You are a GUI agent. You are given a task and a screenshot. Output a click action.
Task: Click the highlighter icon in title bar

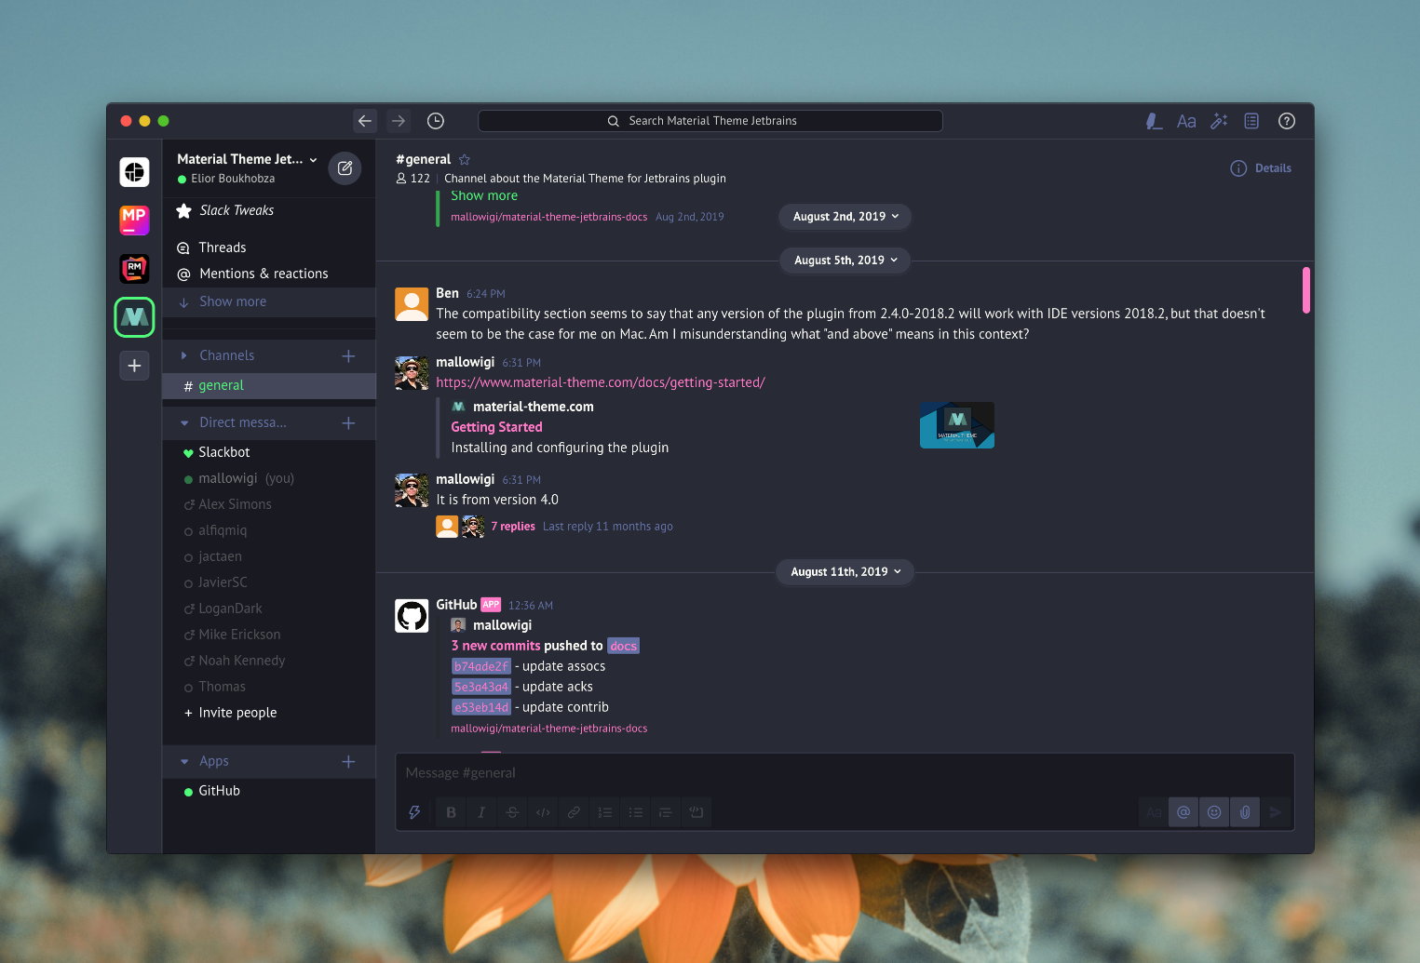coord(1154,121)
